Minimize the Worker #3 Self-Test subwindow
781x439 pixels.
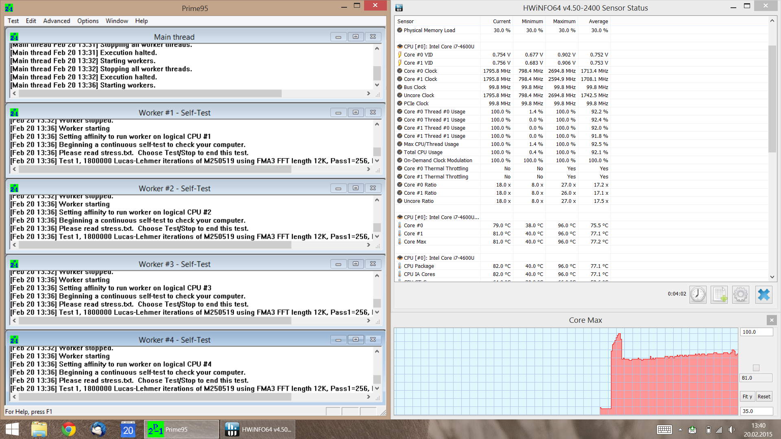[x=338, y=264]
